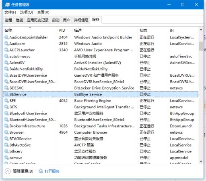Screen dimensions: 206x181
Task: Sort by the 状态 column header
Action: click(x=153, y=31)
